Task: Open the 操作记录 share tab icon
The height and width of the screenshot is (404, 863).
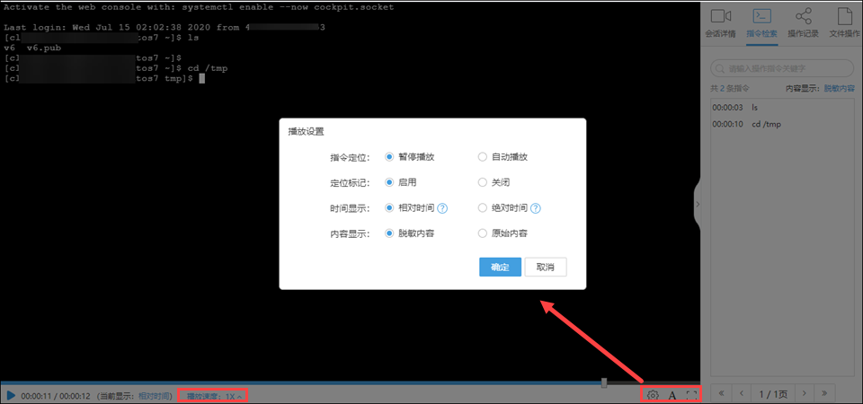Action: click(804, 15)
